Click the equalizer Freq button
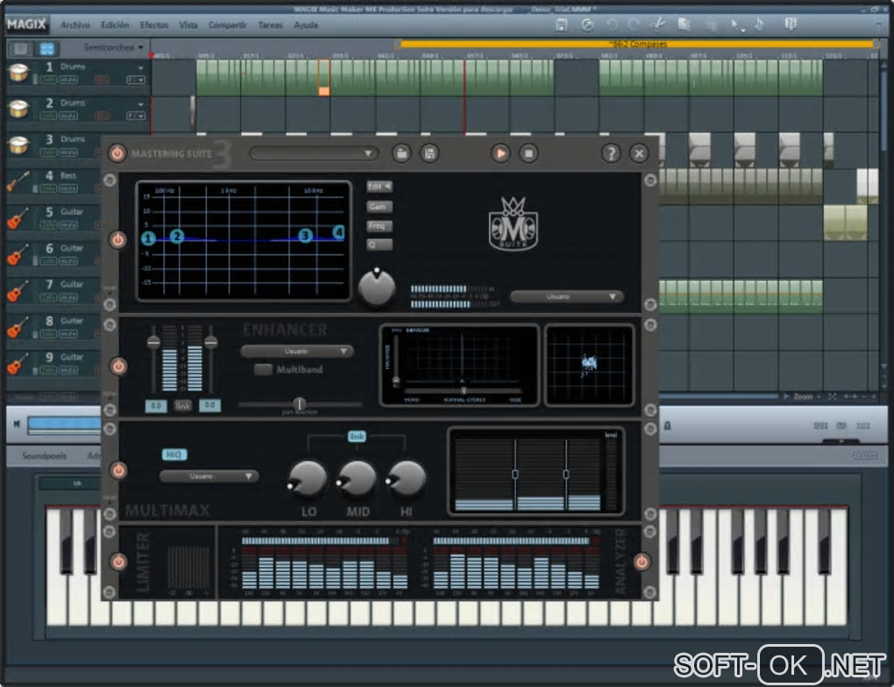 pos(380,226)
